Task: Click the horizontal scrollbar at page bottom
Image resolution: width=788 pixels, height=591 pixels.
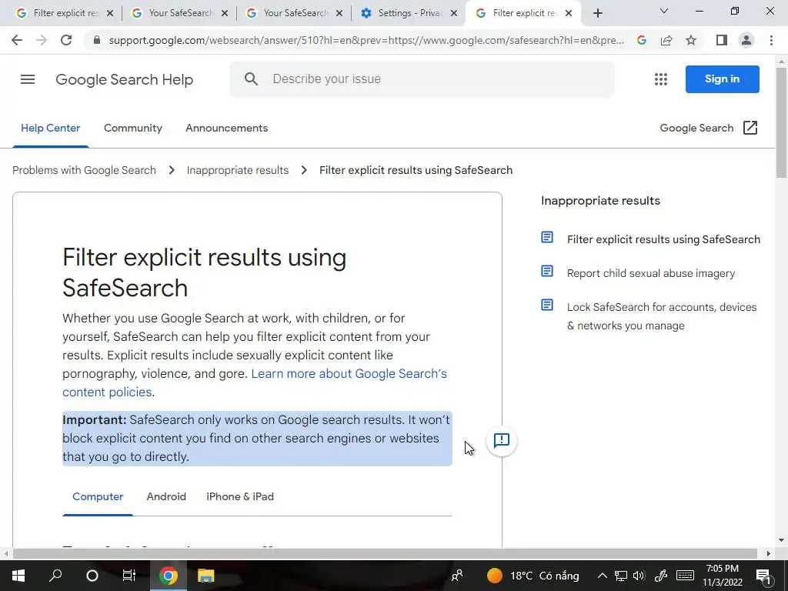Action: 385,553
